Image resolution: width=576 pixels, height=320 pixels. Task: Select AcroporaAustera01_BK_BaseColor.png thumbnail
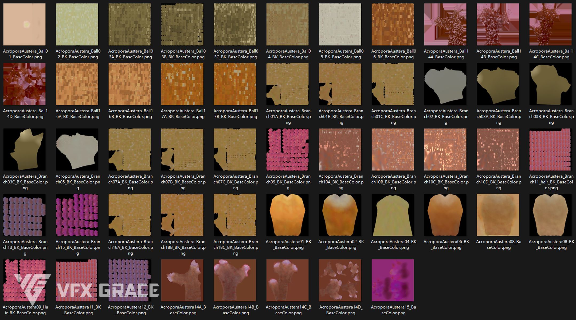287,215
